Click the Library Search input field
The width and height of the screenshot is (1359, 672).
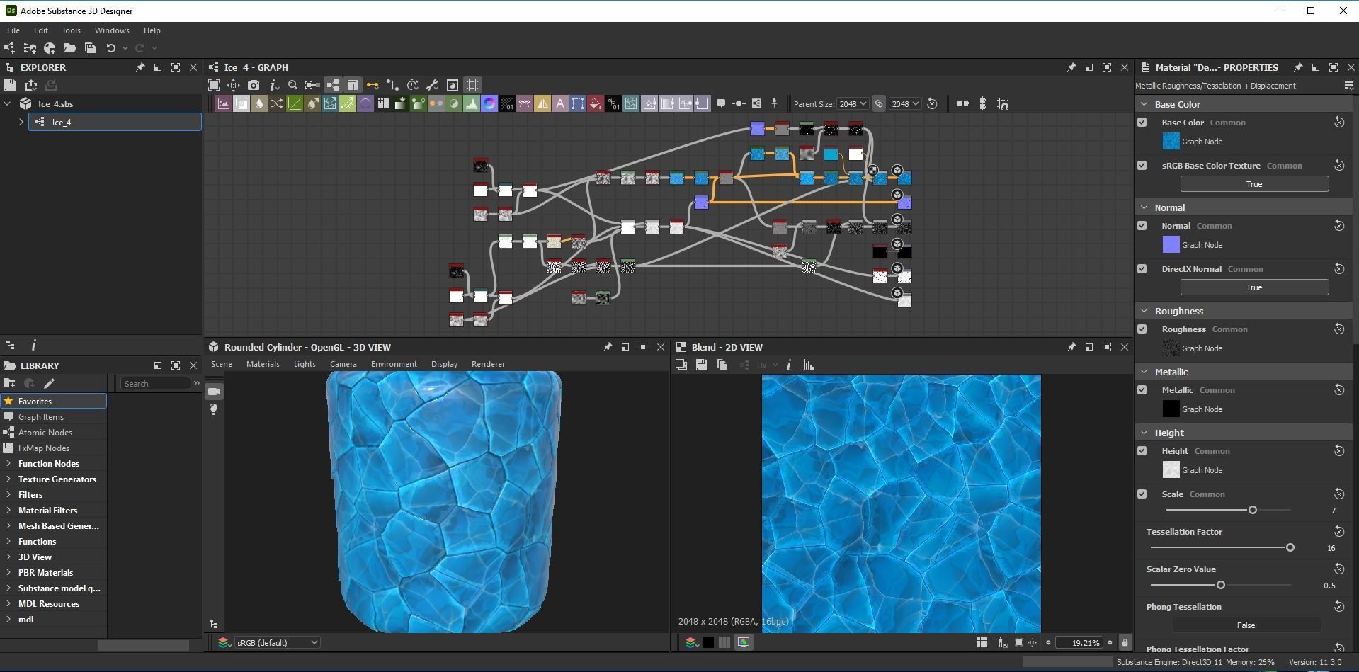(155, 383)
